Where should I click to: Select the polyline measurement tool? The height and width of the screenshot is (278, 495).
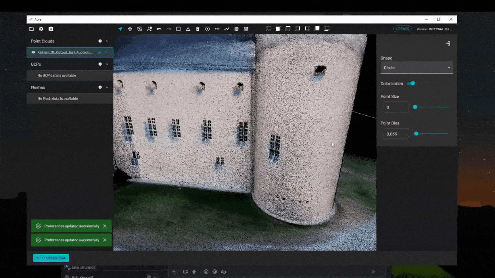227,29
